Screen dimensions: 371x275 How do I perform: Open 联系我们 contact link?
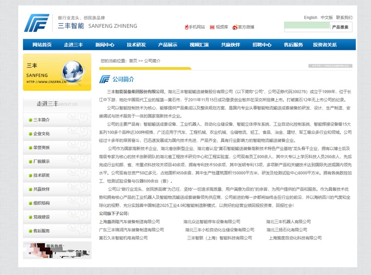tap(344, 17)
